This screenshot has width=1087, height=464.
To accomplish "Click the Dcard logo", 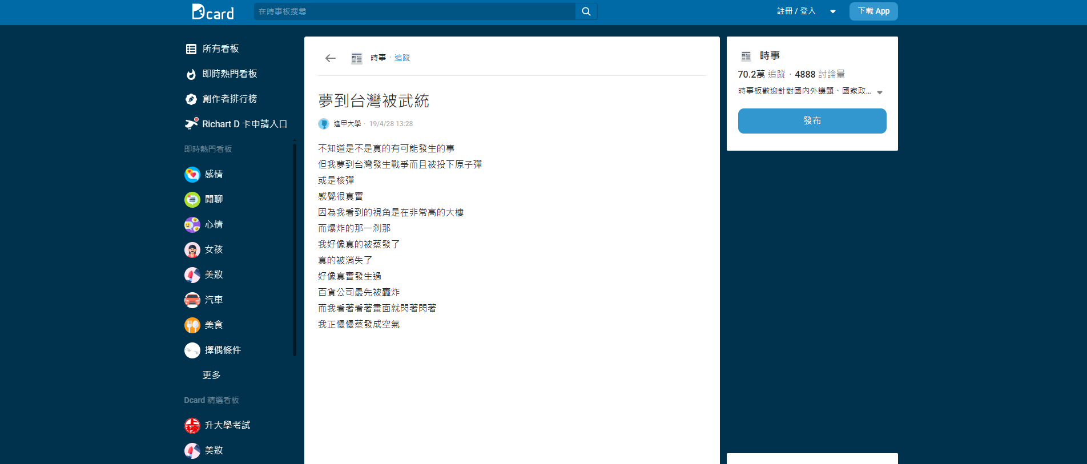I will [x=212, y=12].
